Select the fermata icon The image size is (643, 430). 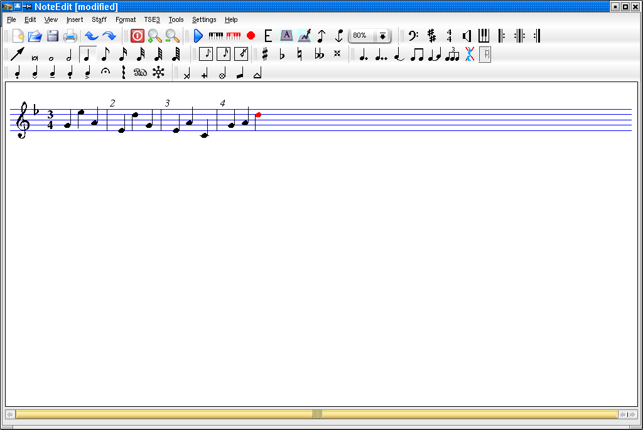pyautogui.click(x=105, y=73)
